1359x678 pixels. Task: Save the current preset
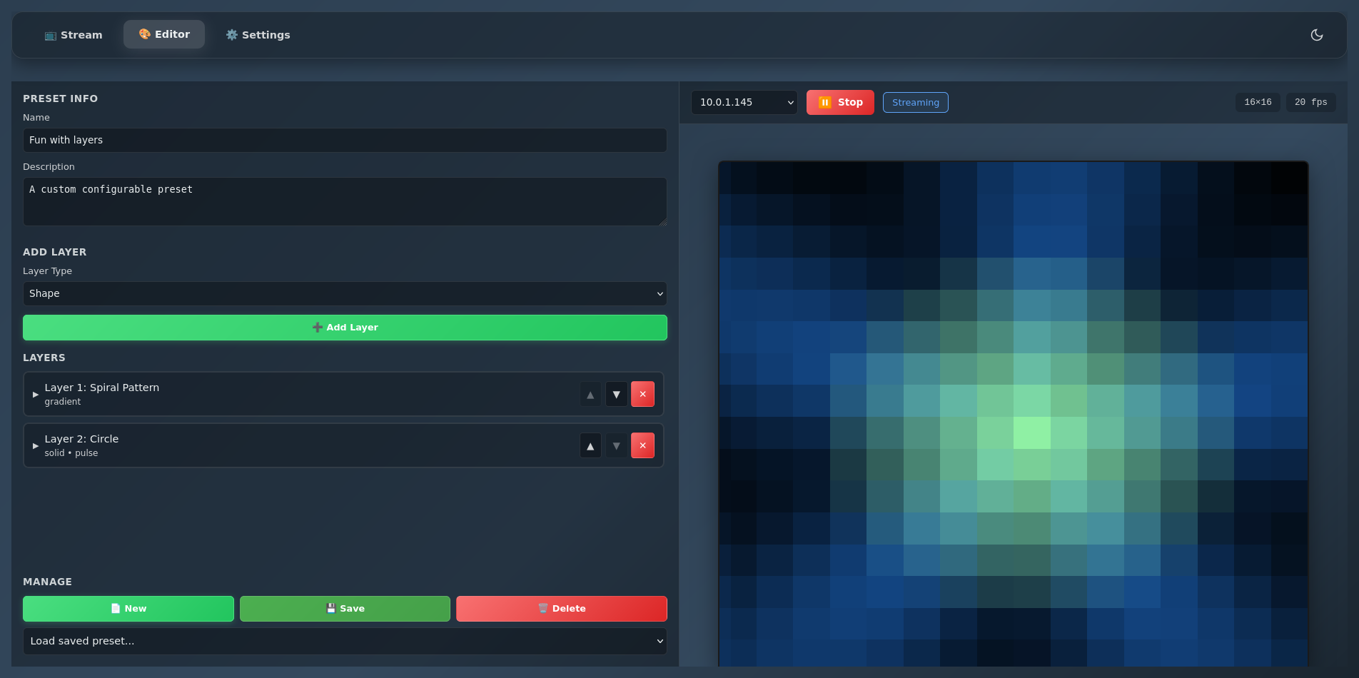345,609
